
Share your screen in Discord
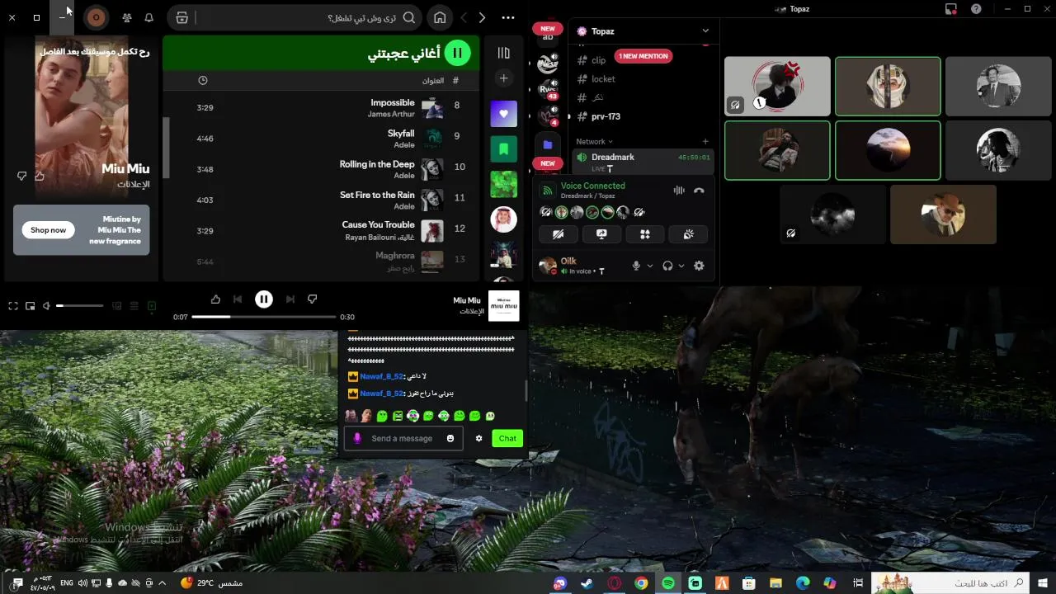tap(601, 234)
